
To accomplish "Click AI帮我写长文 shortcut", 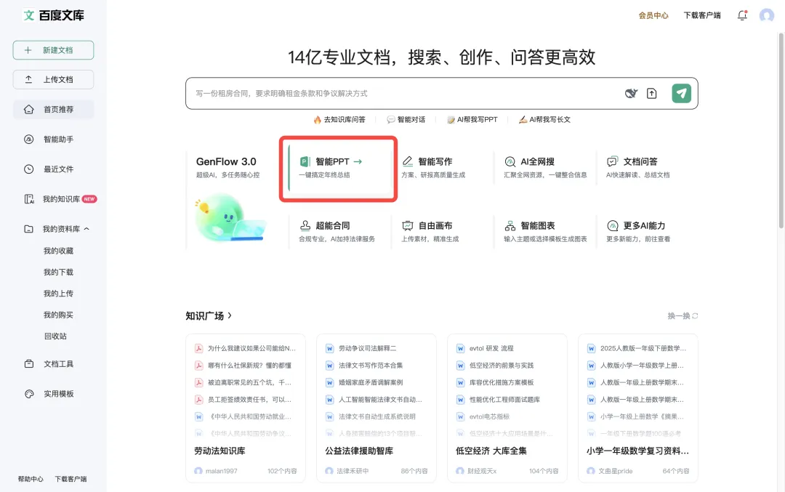I will tap(544, 120).
